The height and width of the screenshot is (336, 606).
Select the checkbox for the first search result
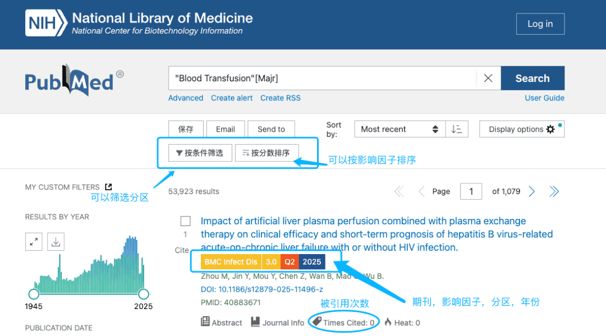click(185, 220)
